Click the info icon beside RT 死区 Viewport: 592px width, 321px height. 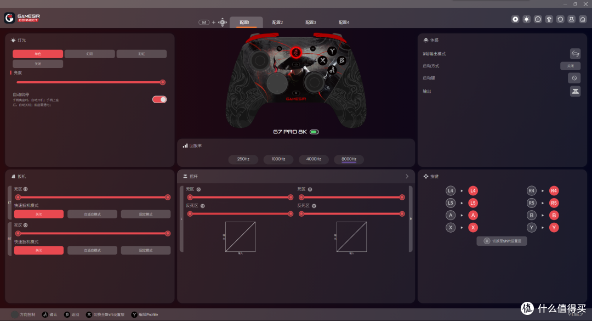tap(26, 226)
